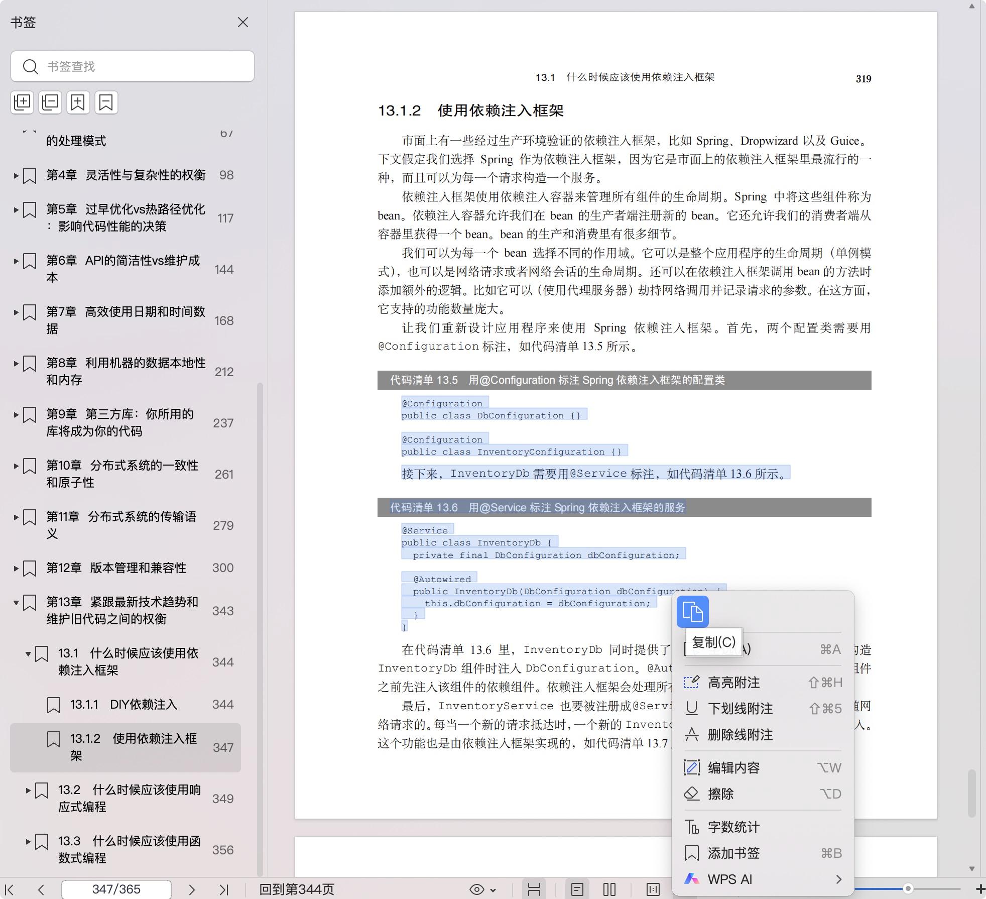
Task: Click code listing 13.5 header bar
Action: pos(624,380)
